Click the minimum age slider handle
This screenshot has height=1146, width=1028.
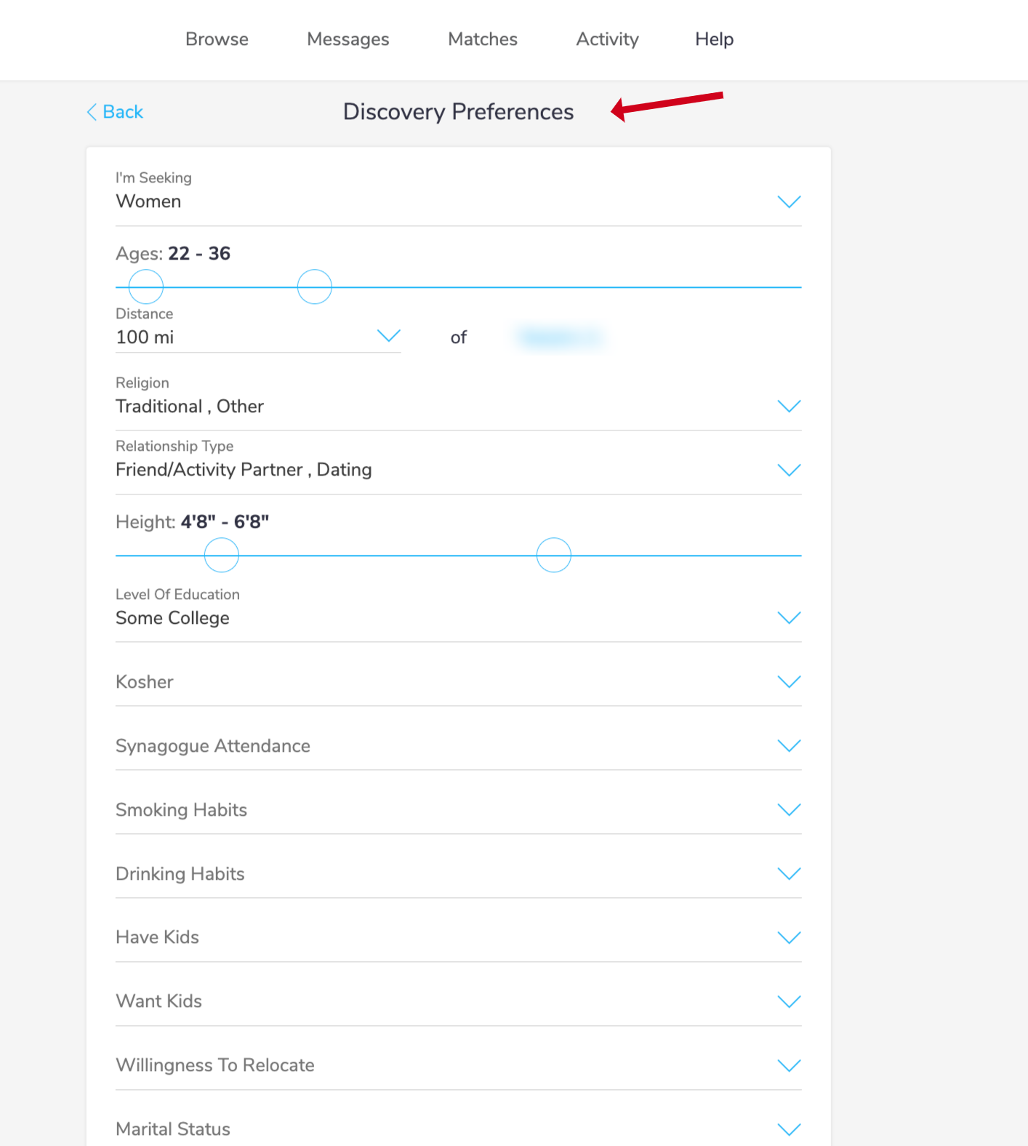point(146,286)
